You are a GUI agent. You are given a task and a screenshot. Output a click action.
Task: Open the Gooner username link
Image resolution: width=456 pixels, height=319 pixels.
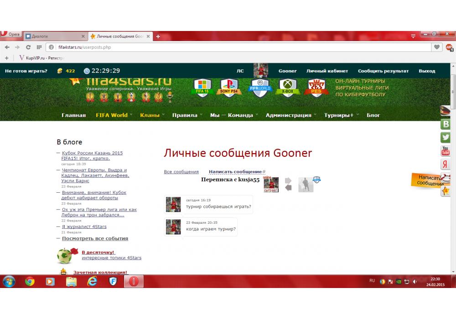[287, 71]
